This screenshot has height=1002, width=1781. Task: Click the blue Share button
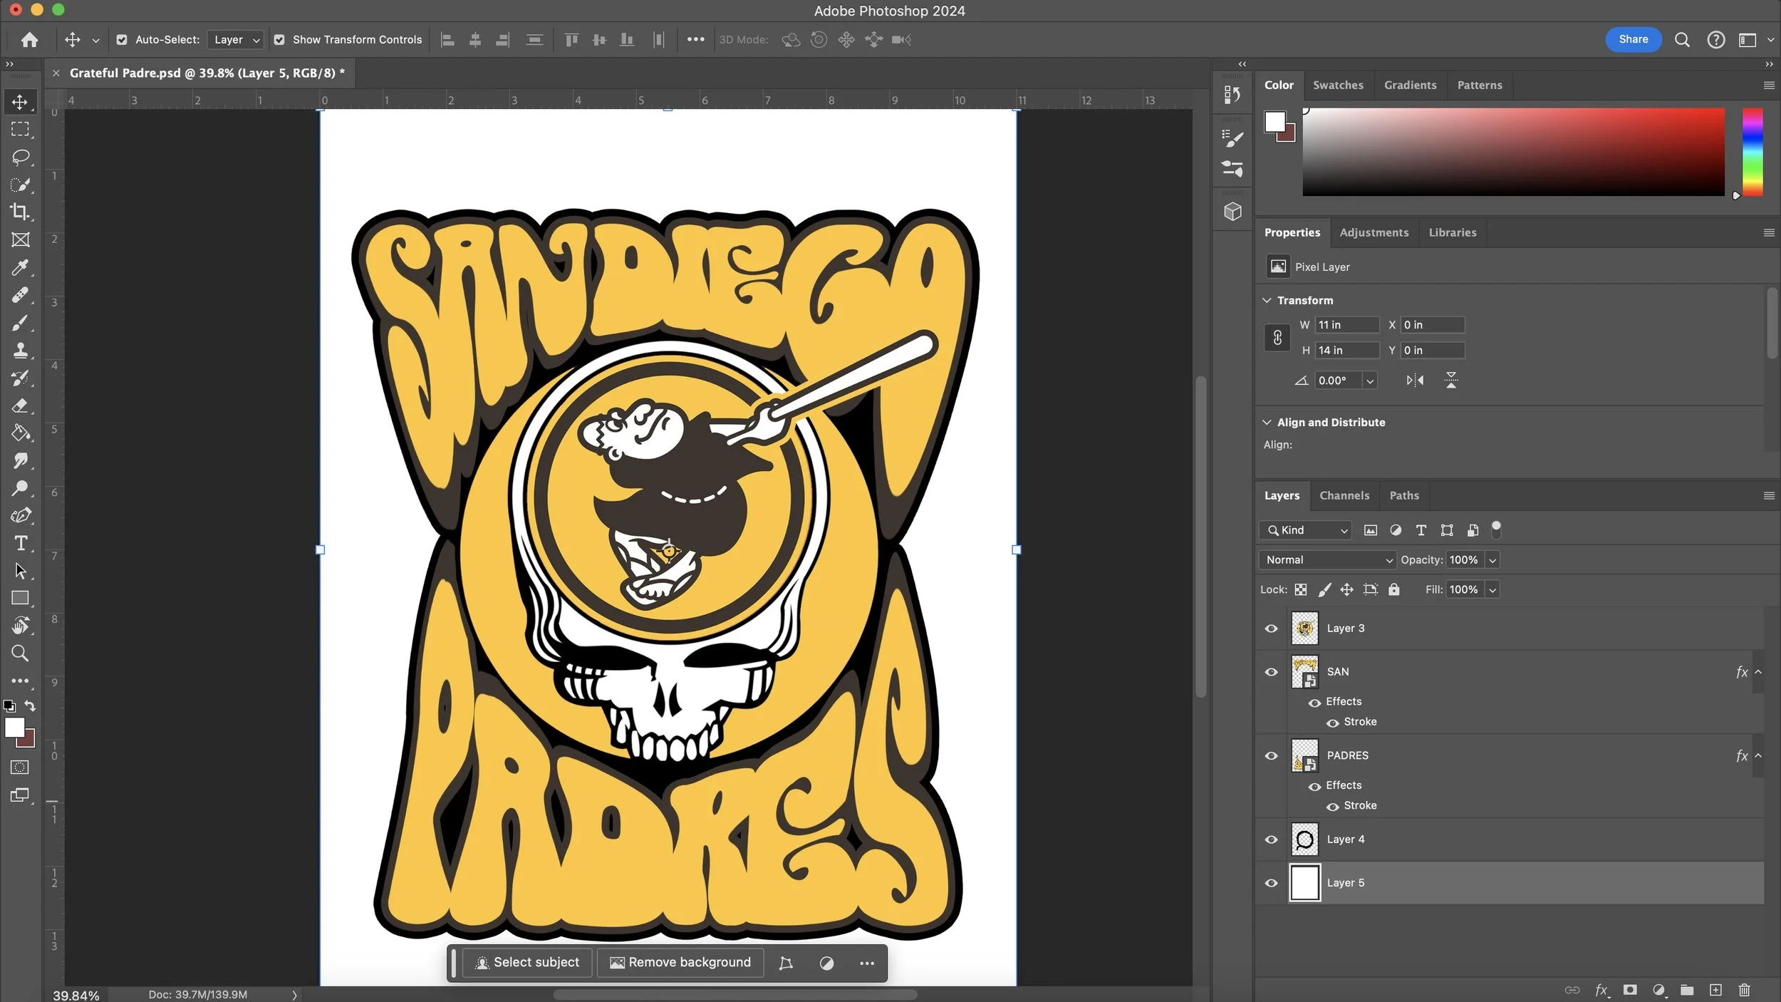coord(1632,40)
